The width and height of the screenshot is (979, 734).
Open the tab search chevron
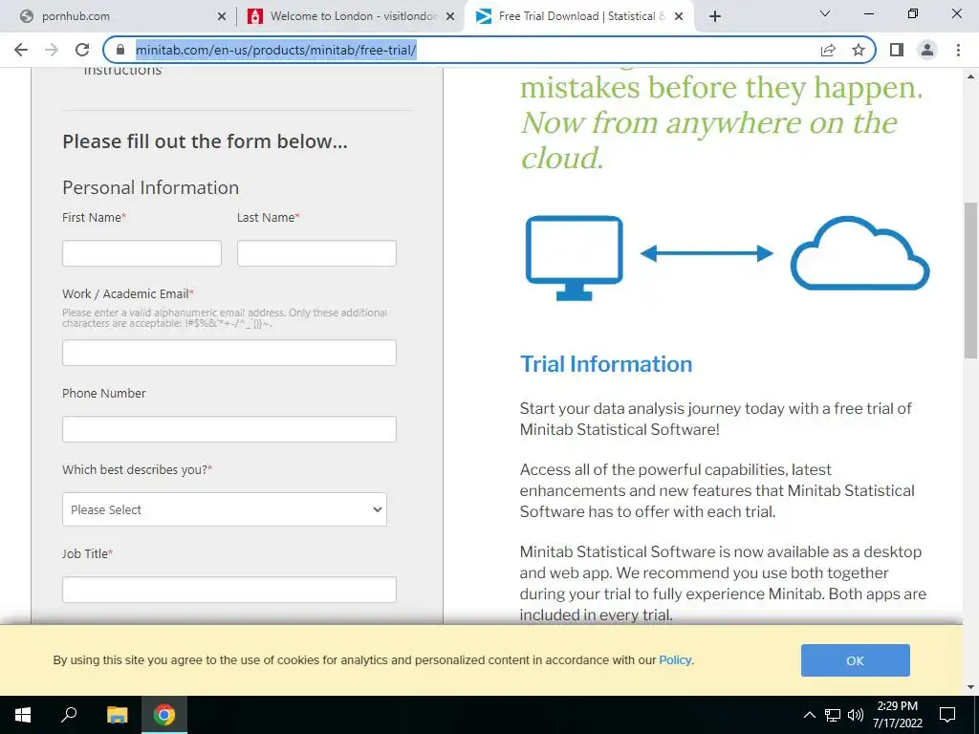pos(825,13)
